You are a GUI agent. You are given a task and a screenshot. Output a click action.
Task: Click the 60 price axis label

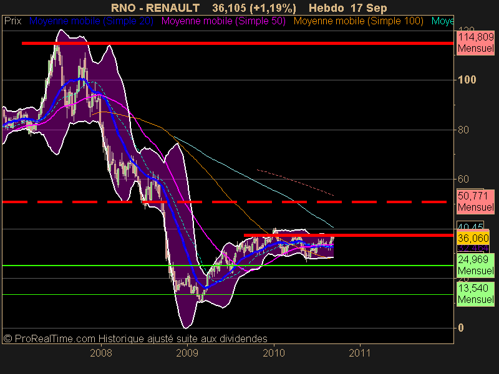point(463,179)
